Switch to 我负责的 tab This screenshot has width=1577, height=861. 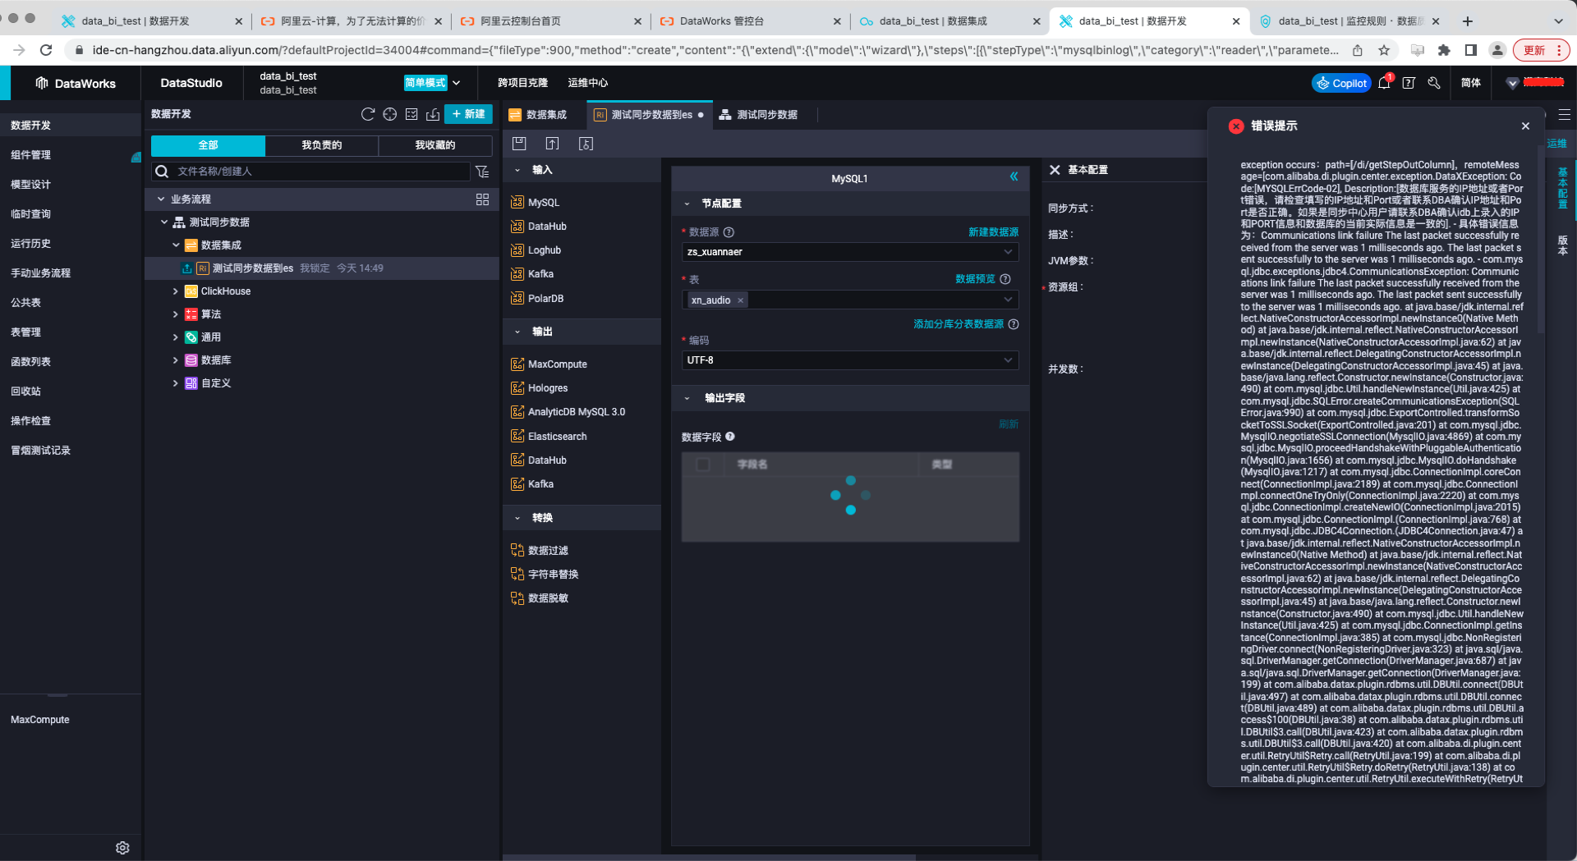click(x=321, y=145)
